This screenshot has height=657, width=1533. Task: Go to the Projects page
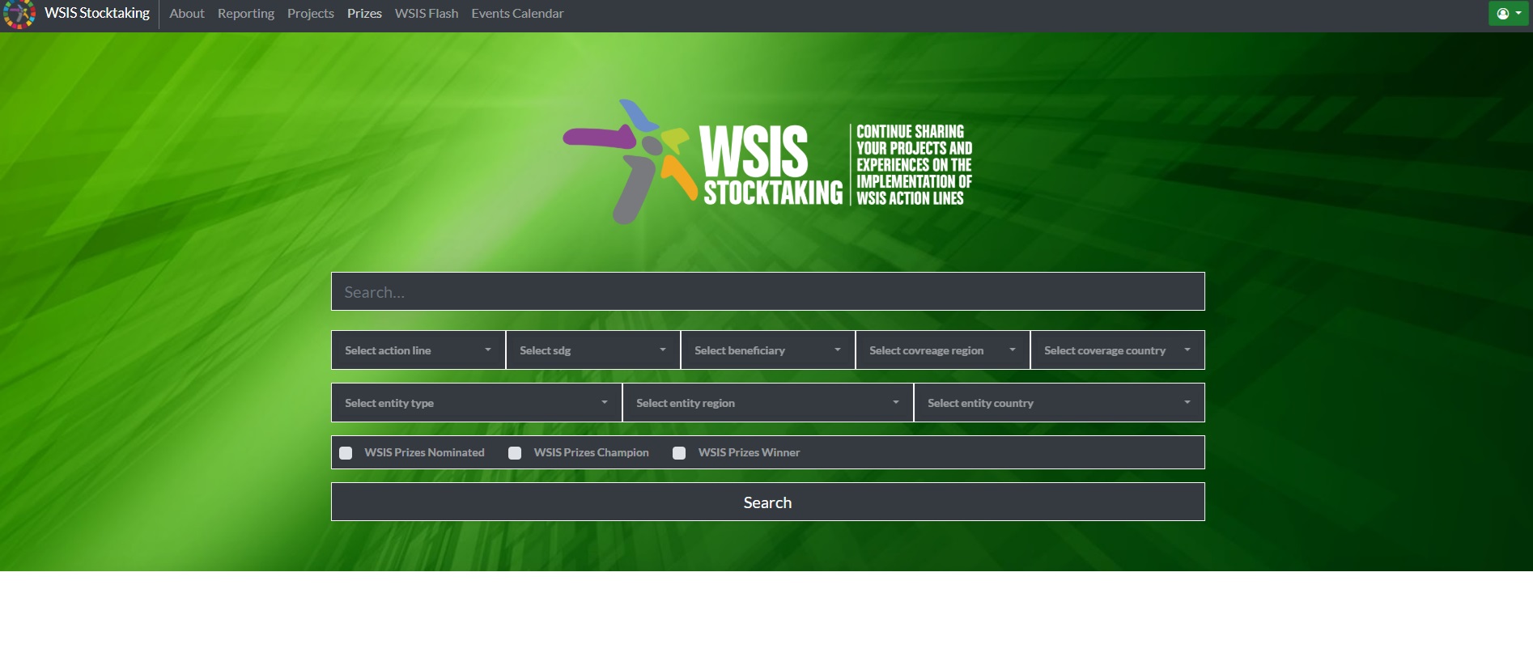tap(311, 14)
